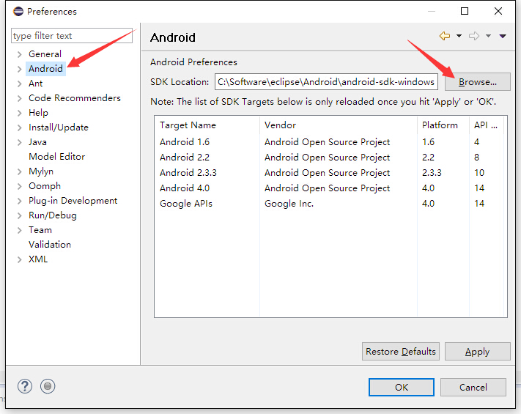Select the Android 4.0 target row

pos(330,188)
